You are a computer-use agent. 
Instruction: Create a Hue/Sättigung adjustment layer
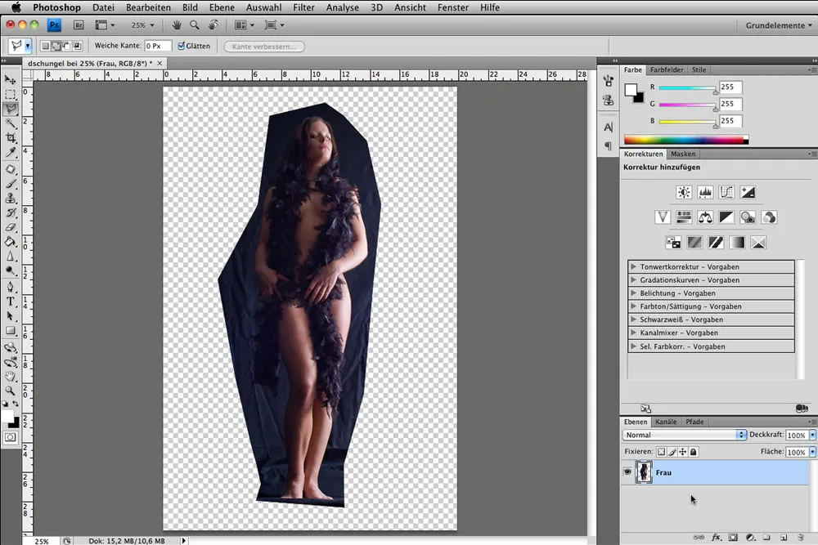683,217
